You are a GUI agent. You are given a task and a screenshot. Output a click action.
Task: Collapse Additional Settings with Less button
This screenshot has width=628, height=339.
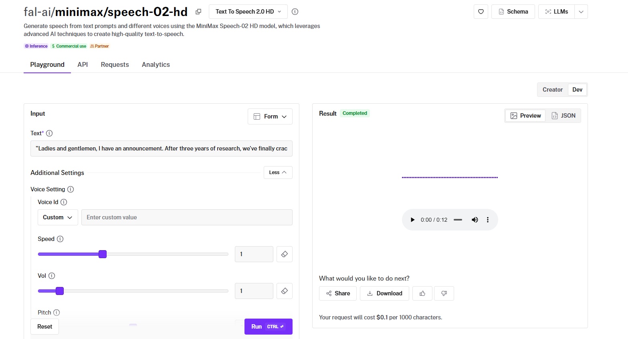[x=278, y=173]
